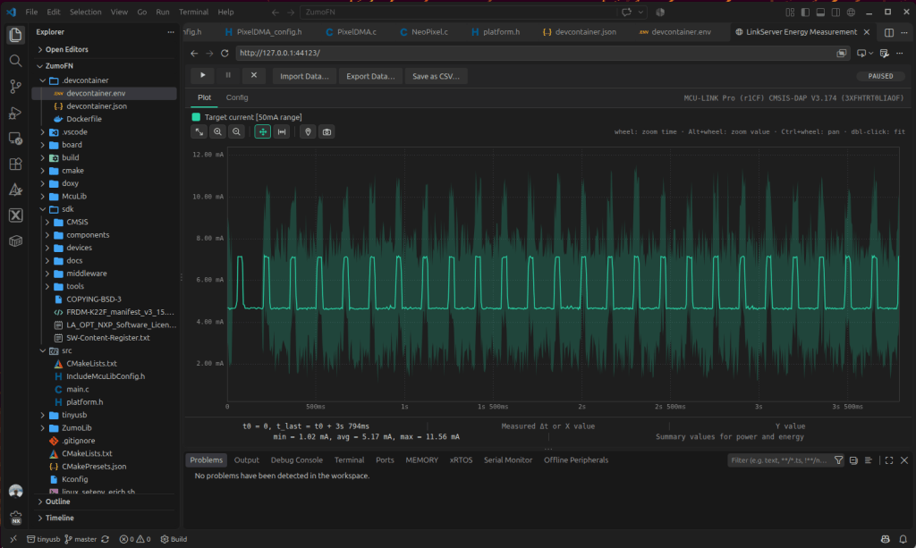916x548 pixels.
Task: Open notifications bell in status bar
Action: (903, 539)
